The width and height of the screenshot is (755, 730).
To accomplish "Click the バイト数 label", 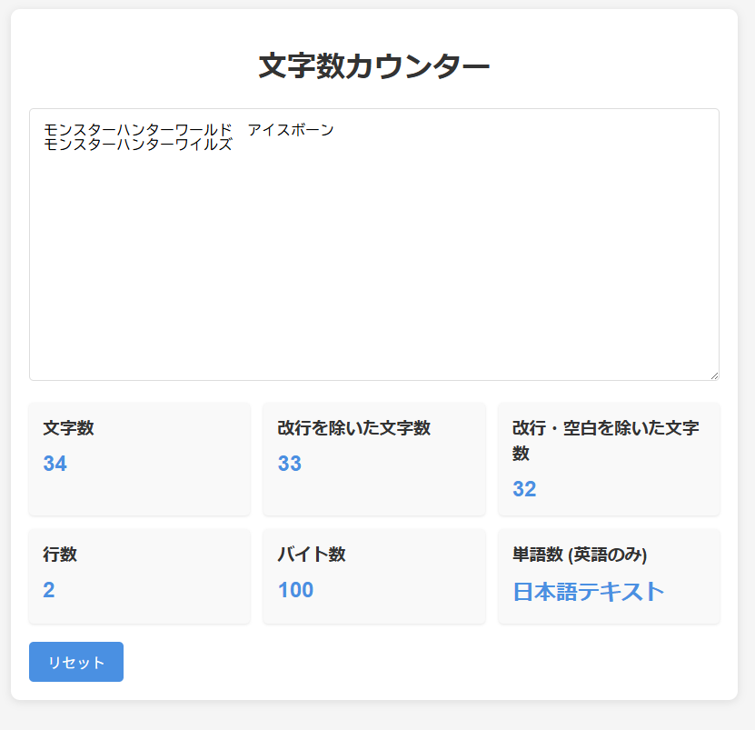I will tap(311, 555).
